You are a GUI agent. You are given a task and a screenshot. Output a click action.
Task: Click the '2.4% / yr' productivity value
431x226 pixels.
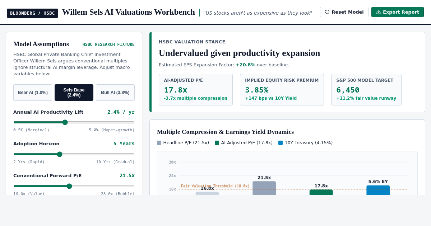coord(121,112)
